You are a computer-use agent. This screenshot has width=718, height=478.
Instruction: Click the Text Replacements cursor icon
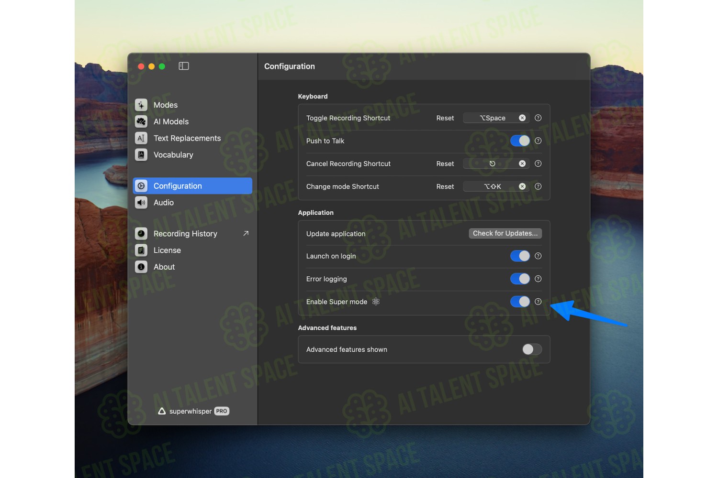point(141,138)
